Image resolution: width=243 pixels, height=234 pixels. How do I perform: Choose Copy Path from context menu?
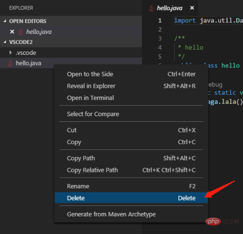point(131,158)
